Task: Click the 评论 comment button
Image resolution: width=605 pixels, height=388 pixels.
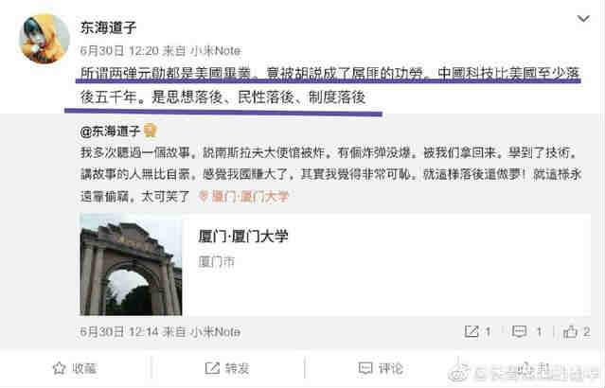Action: click(x=381, y=368)
